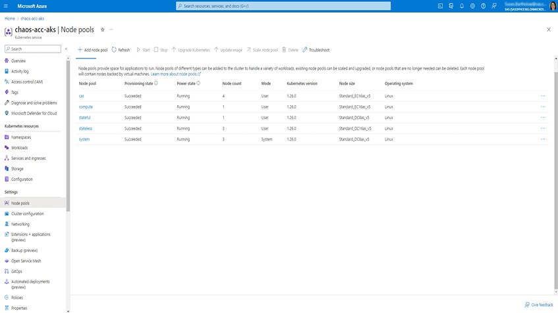Focus the sidebar Search field

click(33, 49)
